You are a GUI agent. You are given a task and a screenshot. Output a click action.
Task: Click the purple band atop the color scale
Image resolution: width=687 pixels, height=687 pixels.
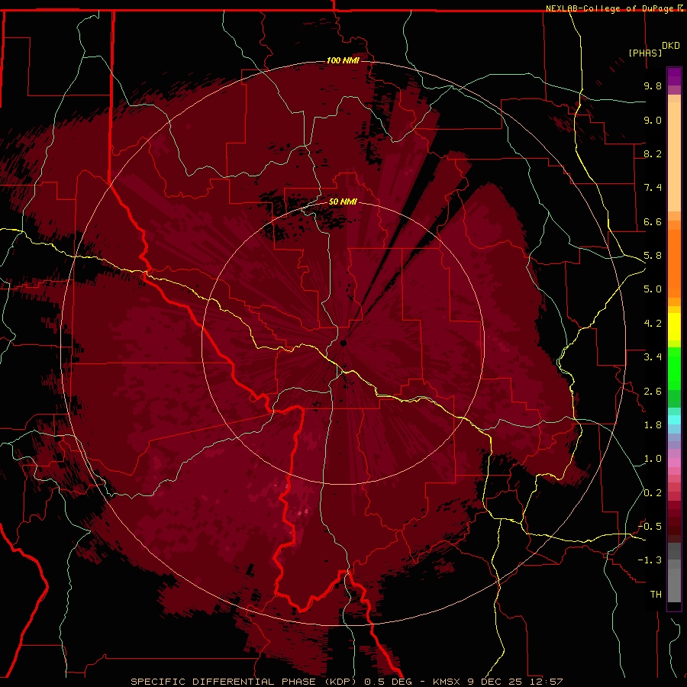point(674,76)
